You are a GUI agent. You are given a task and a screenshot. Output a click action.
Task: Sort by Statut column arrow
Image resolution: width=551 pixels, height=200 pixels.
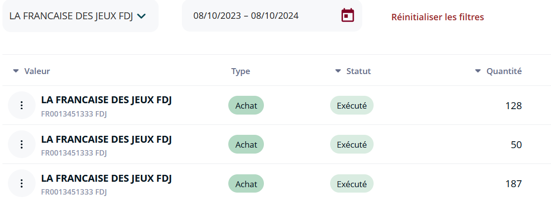[338, 71]
